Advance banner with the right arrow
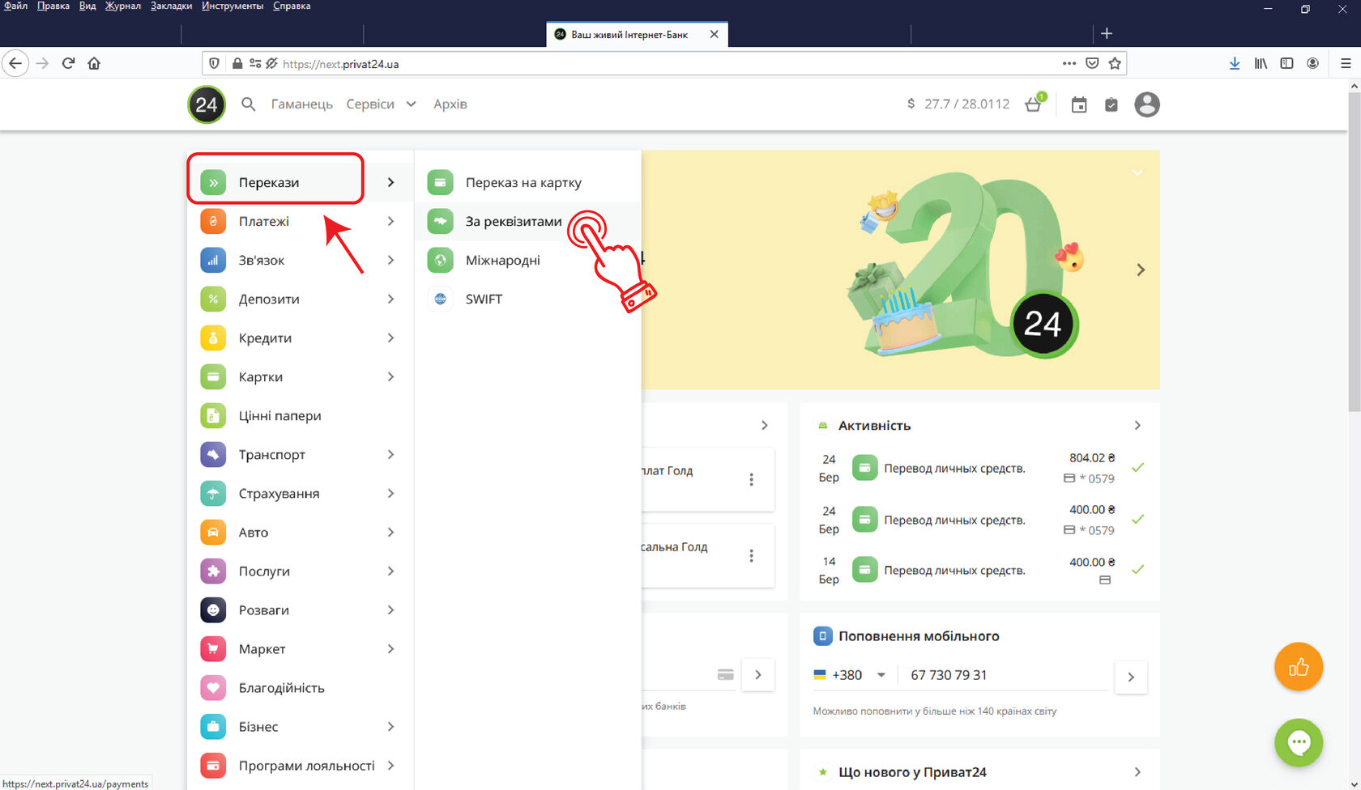The width and height of the screenshot is (1361, 790). click(1141, 270)
